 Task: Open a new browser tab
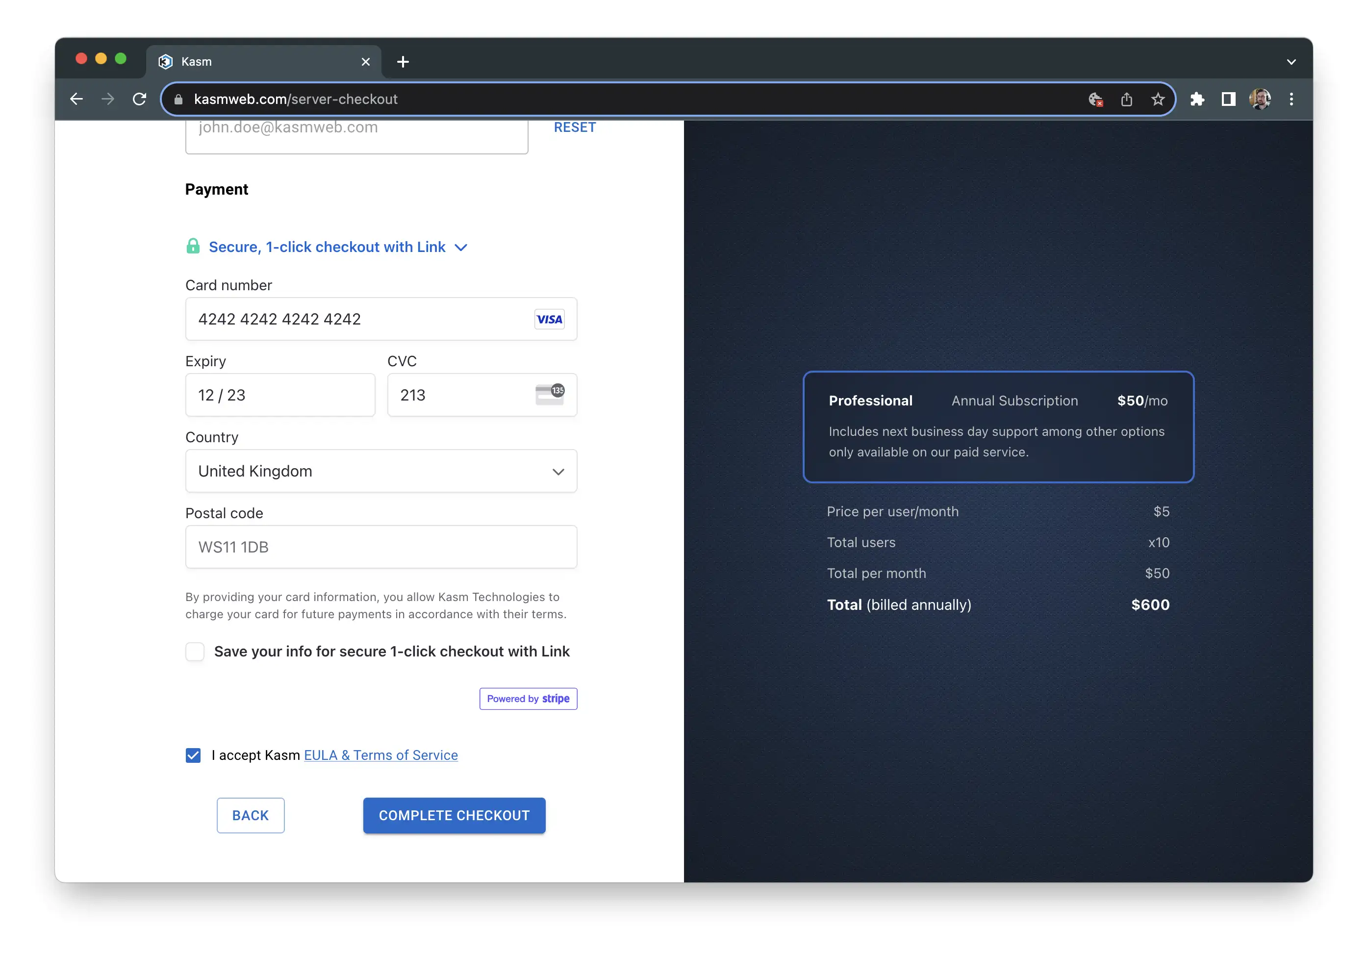pyautogui.click(x=403, y=61)
